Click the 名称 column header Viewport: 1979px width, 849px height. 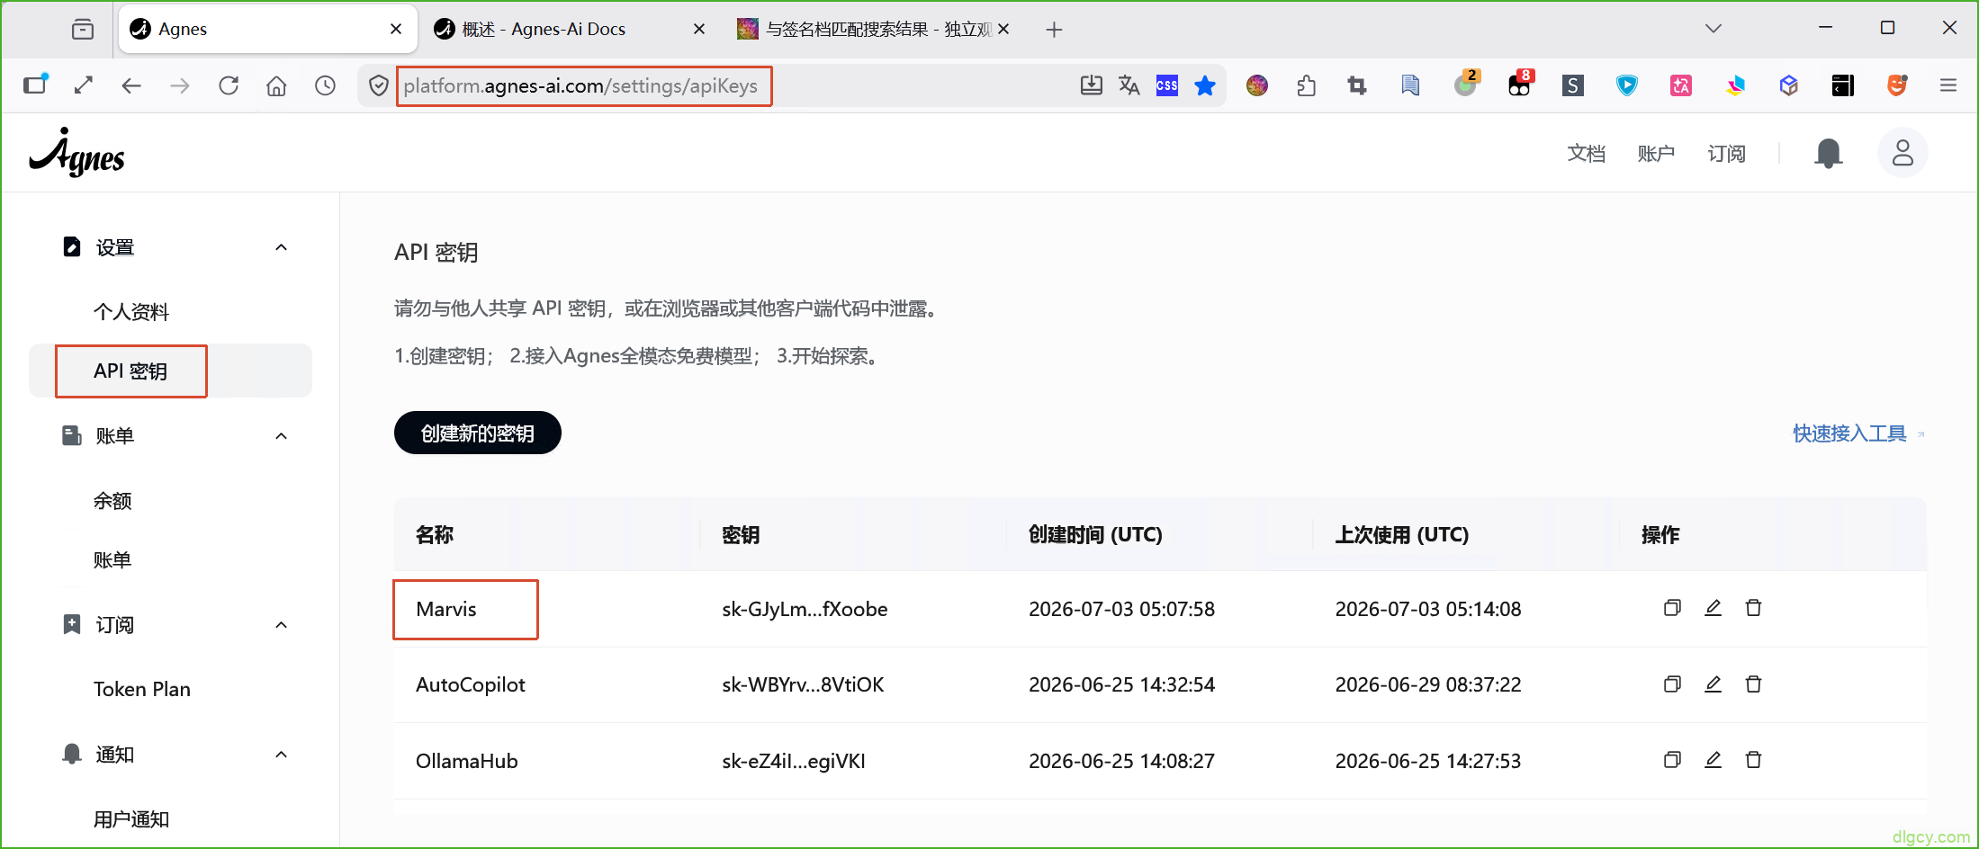pyautogui.click(x=435, y=535)
